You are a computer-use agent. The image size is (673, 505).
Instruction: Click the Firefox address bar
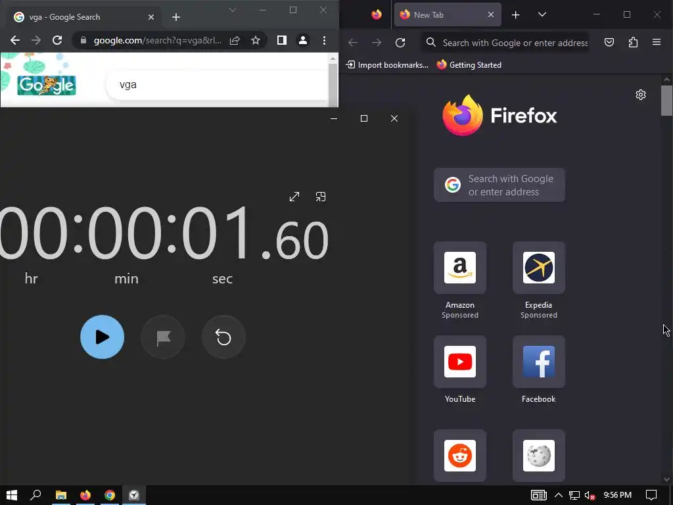click(505, 43)
